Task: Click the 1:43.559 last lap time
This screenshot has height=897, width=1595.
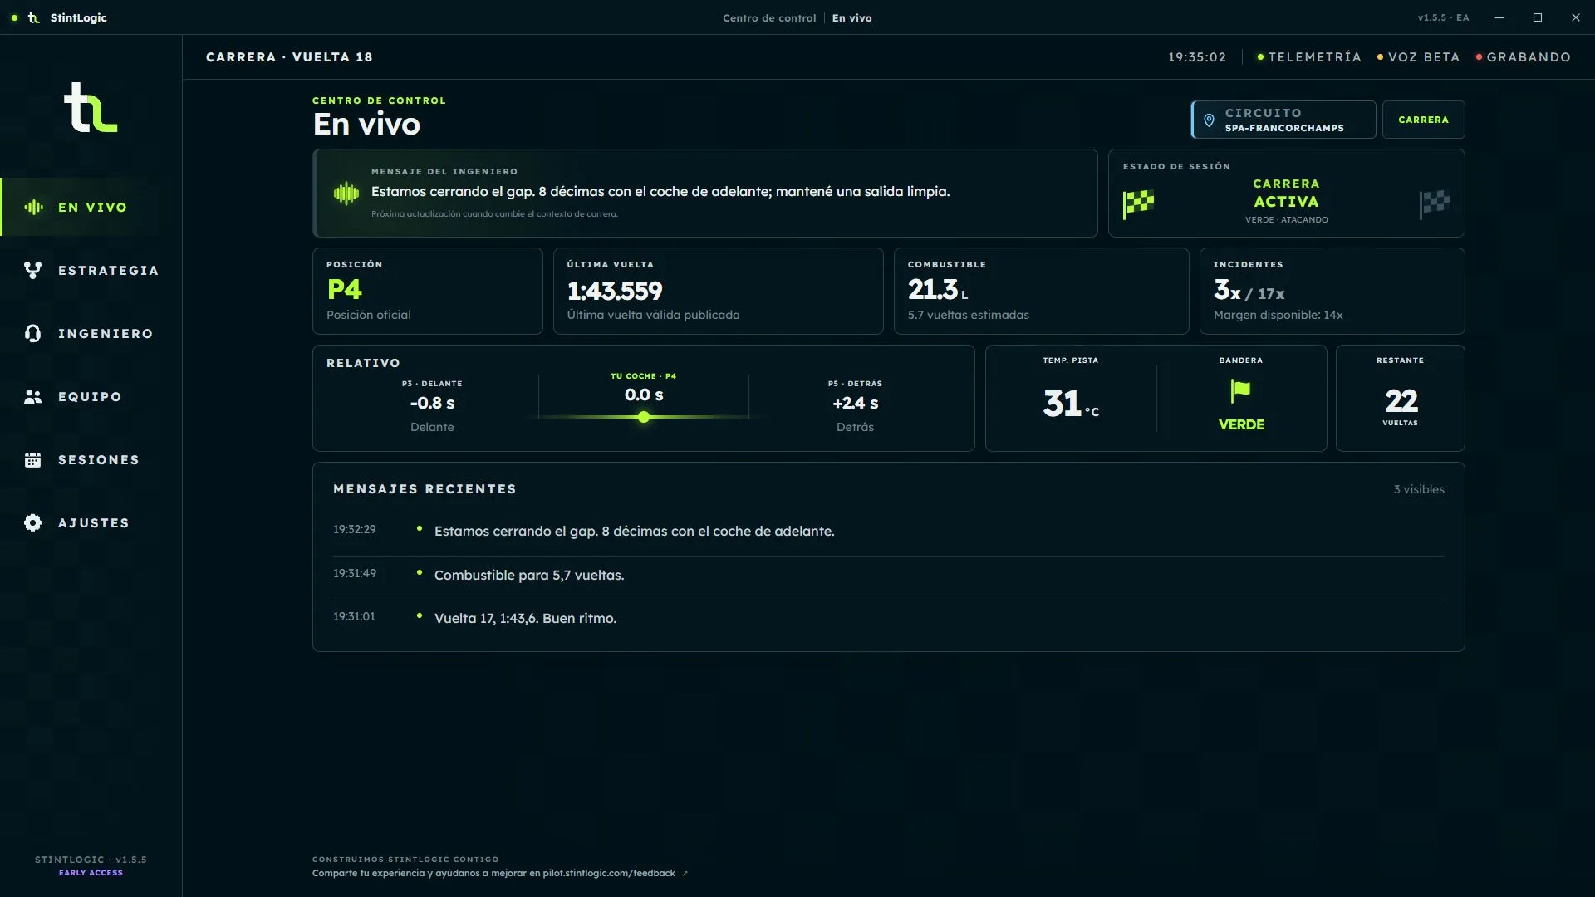Action: [615, 291]
